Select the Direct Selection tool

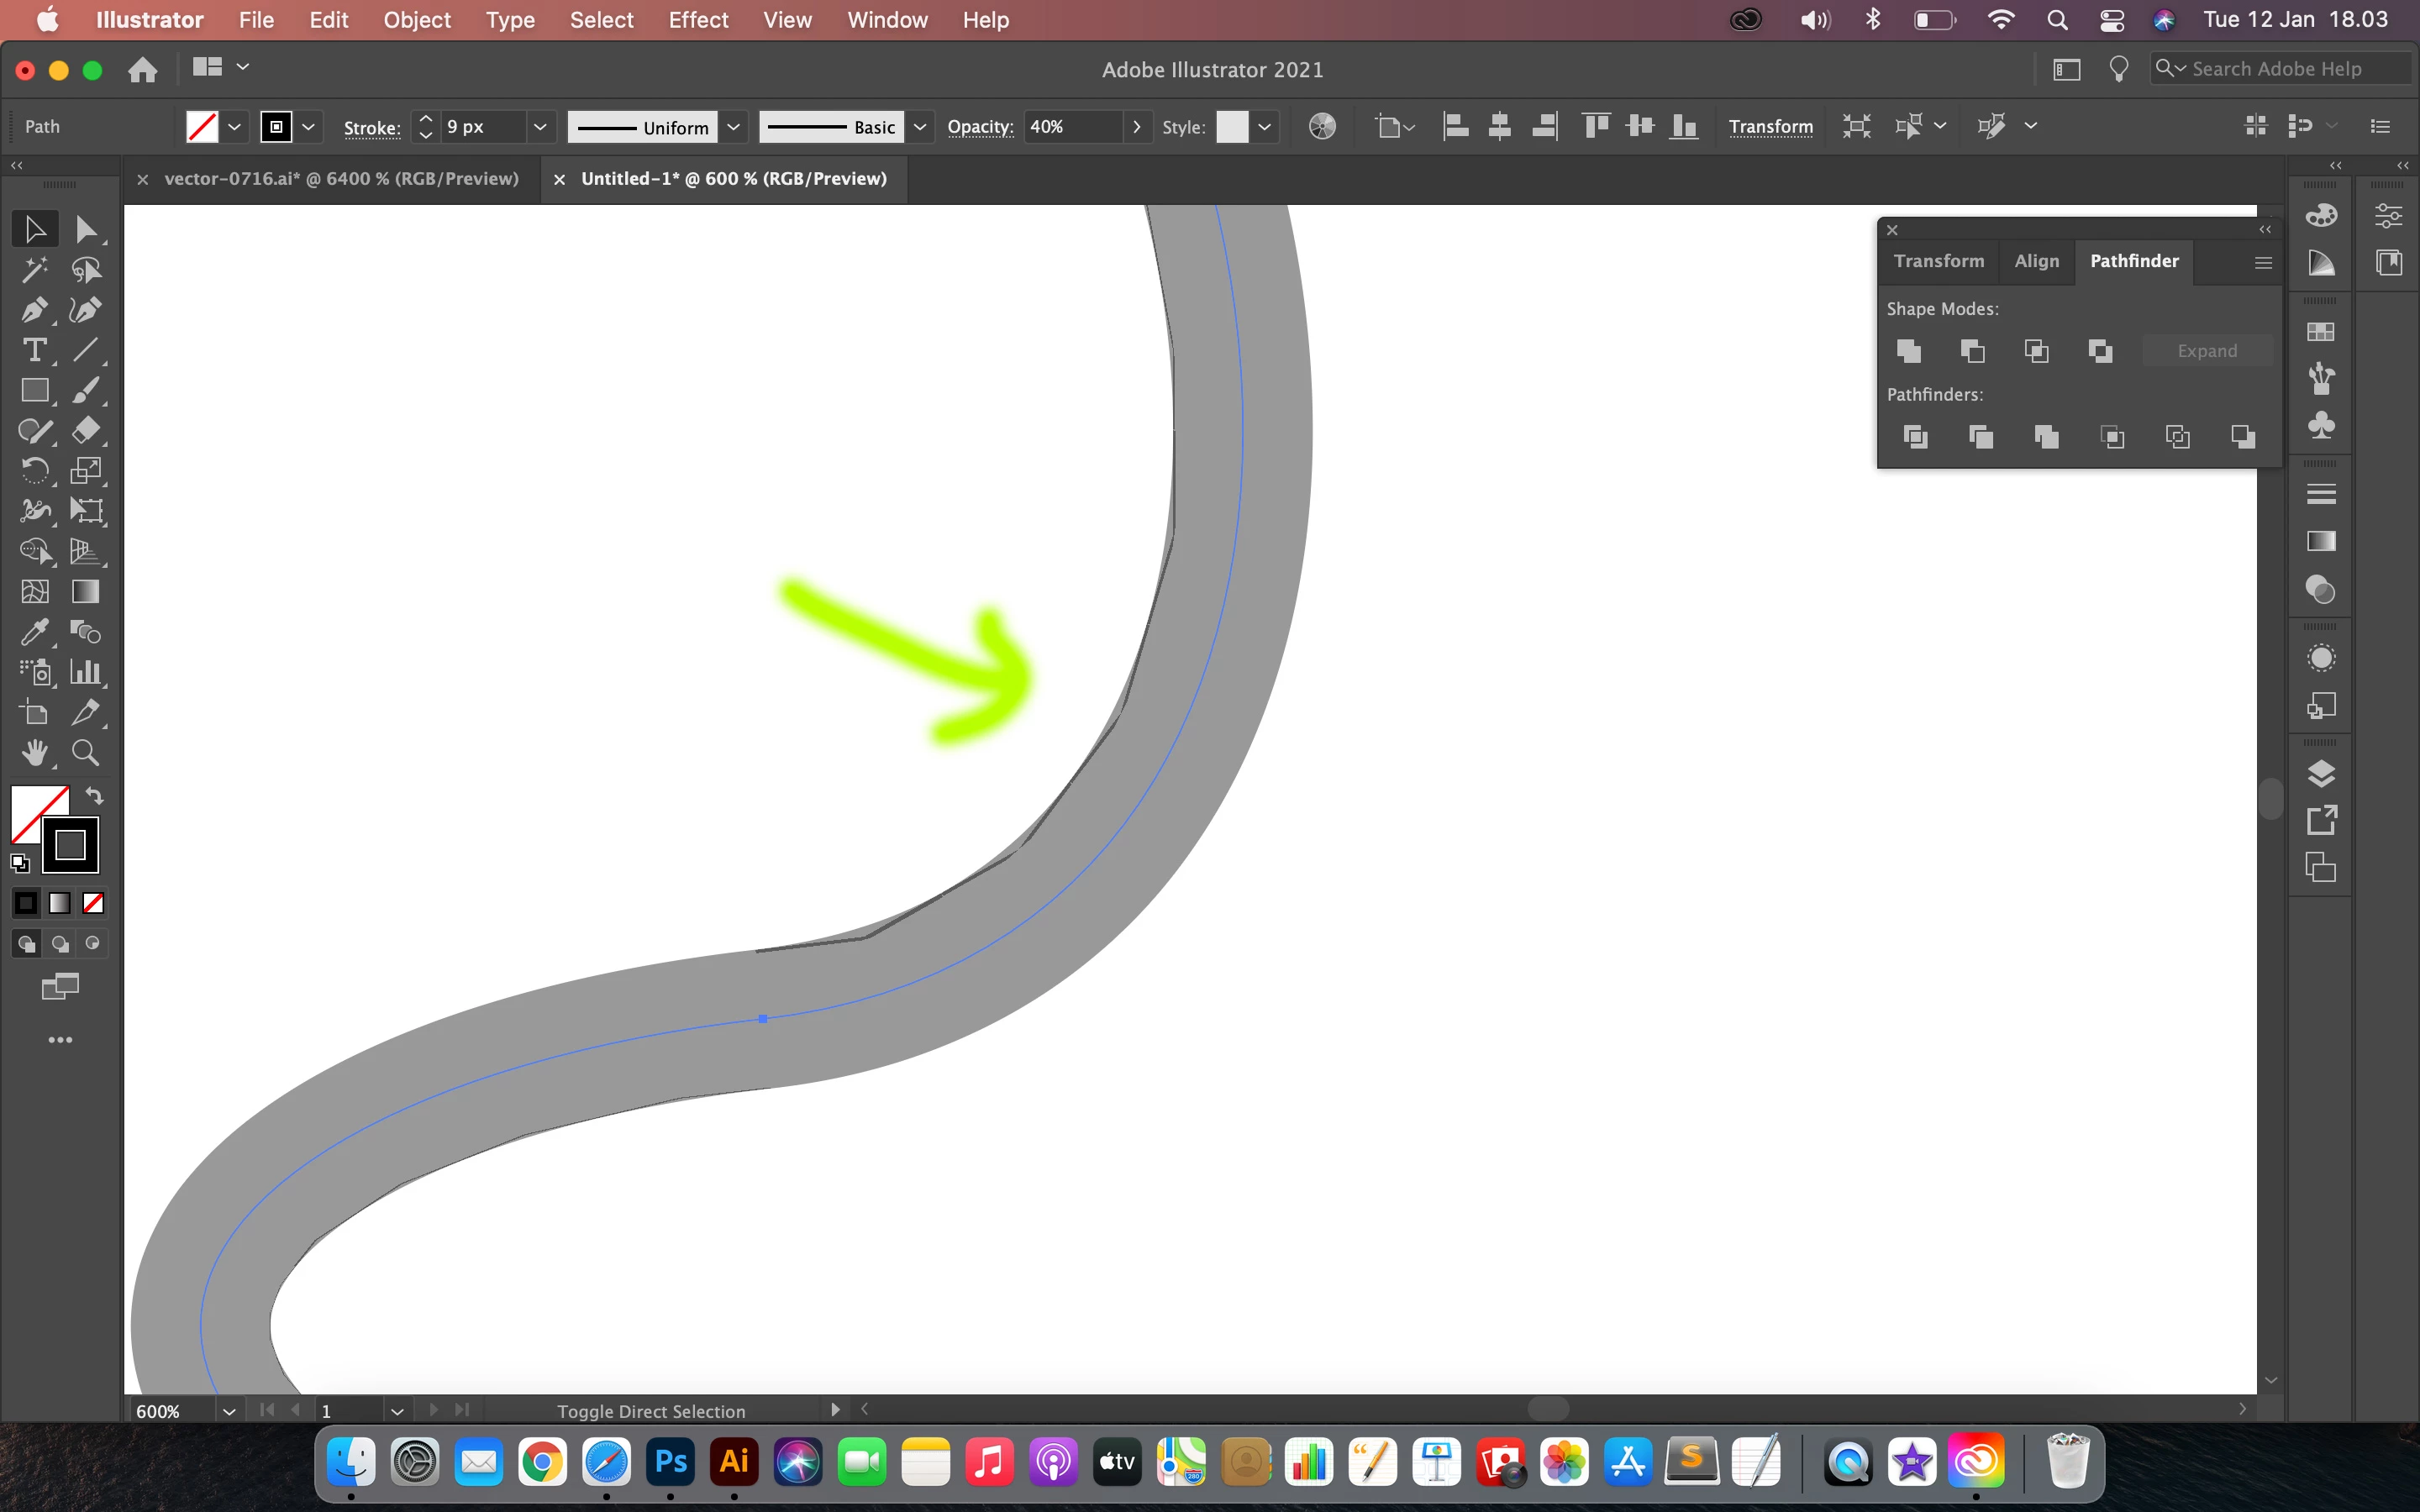(x=85, y=229)
